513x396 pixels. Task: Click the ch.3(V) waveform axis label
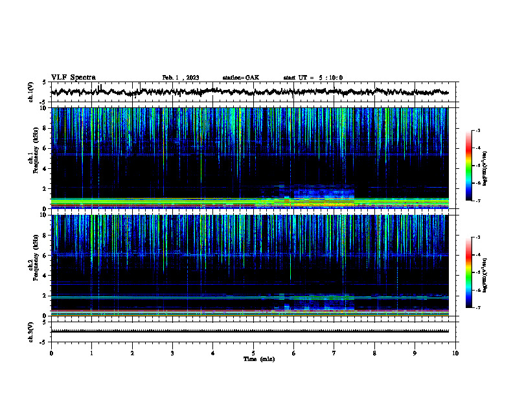click(31, 332)
